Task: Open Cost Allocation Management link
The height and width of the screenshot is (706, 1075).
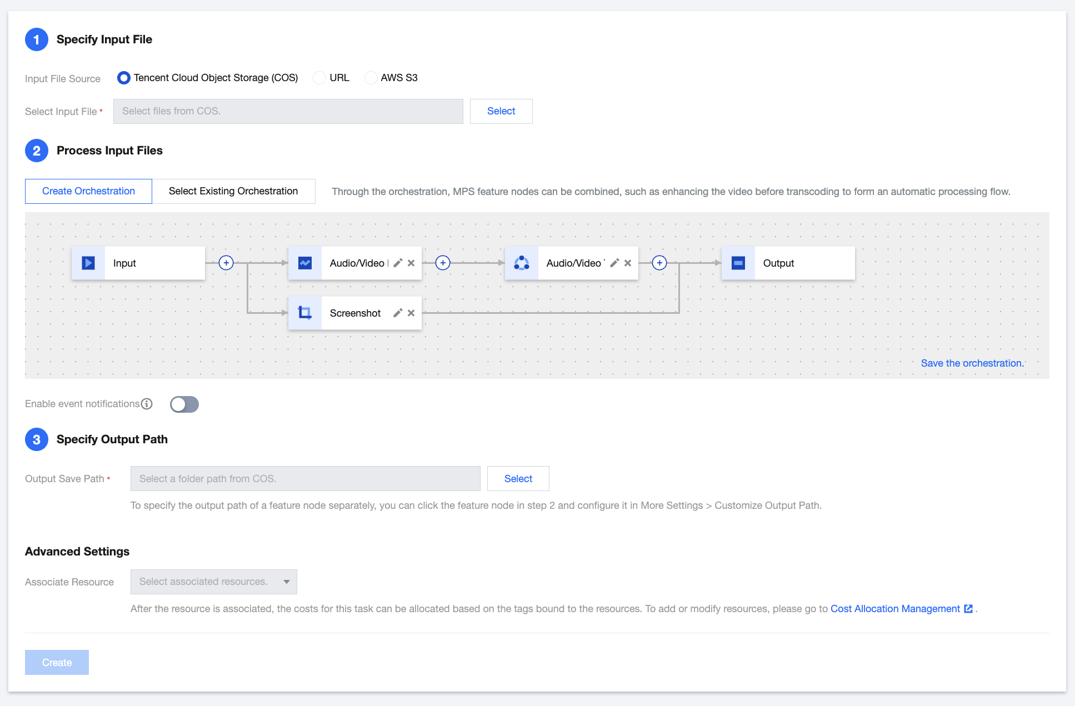Action: 895,609
